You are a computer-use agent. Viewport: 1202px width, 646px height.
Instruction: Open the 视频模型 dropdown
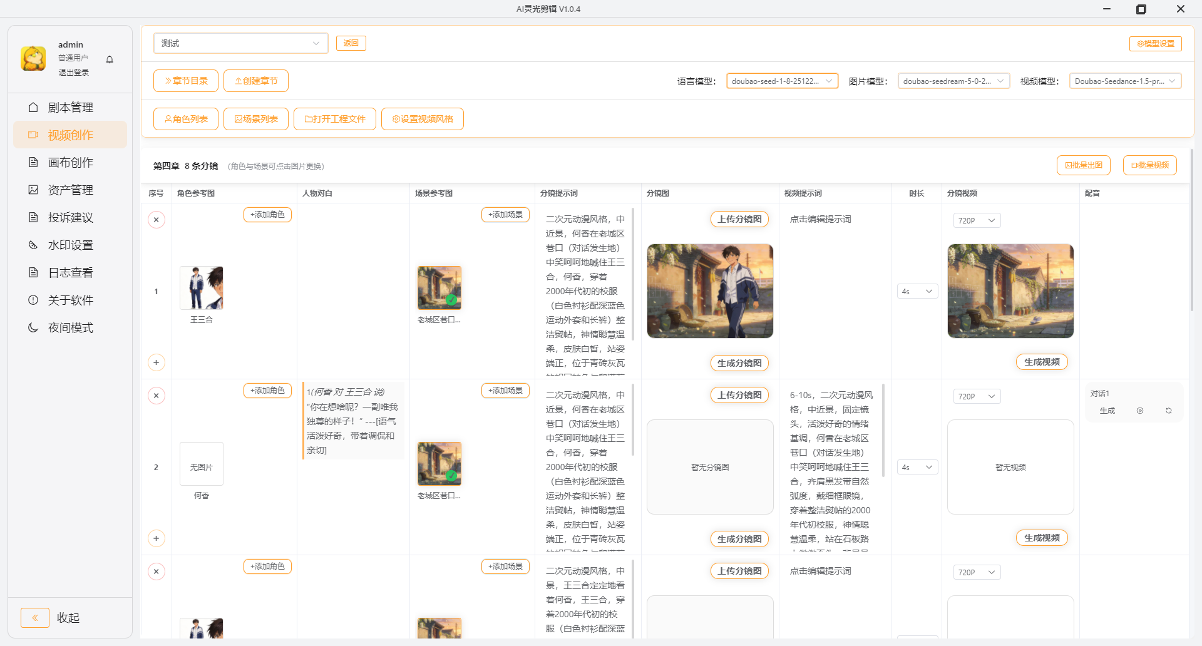pos(1125,81)
